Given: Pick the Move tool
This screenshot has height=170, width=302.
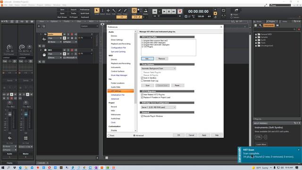Looking at the screenshot, I should [108, 10].
